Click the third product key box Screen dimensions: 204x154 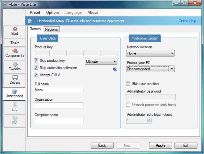(x=76, y=53)
